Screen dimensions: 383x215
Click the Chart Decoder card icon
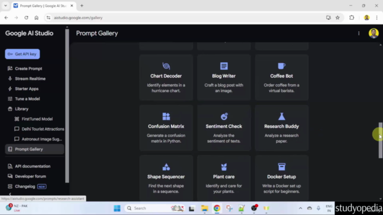(x=166, y=66)
